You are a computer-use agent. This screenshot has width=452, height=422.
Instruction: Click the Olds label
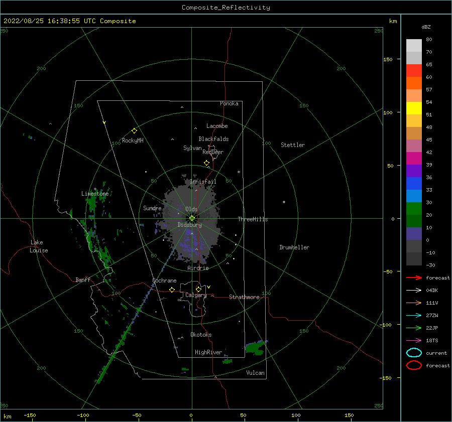(191, 209)
